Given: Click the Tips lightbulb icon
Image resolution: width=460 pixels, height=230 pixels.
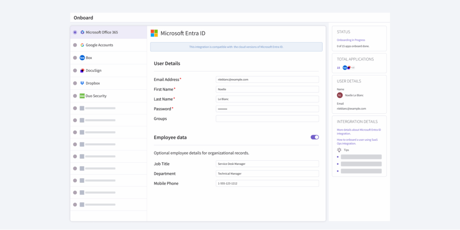Looking at the screenshot, I should tap(339, 150).
